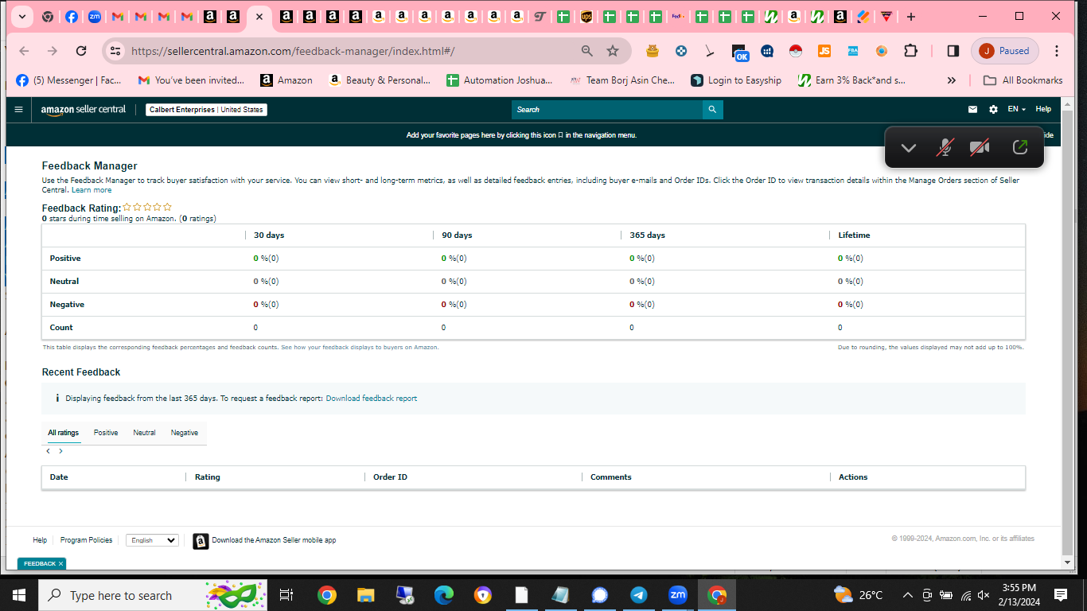
Task: Click the Pokeball extension icon
Action: [796, 51]
